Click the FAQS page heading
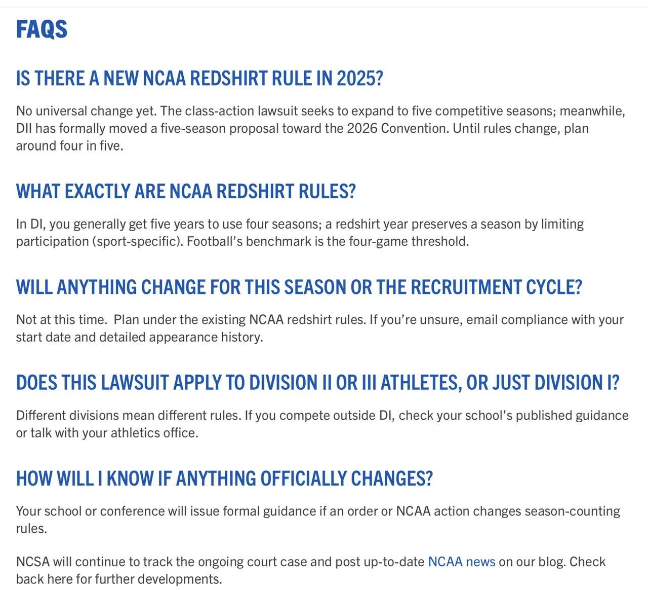This screenshot has width=648, height=590. tap(42, 29)
